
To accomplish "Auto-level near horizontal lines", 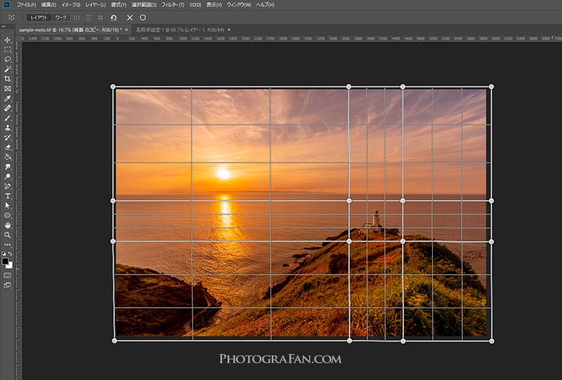I will click(x=89, y=17).
